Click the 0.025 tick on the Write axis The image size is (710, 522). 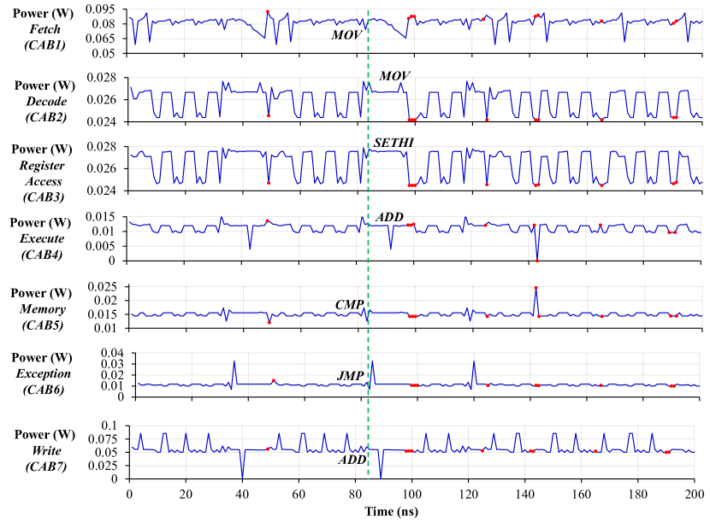click(x=103, y=466)
